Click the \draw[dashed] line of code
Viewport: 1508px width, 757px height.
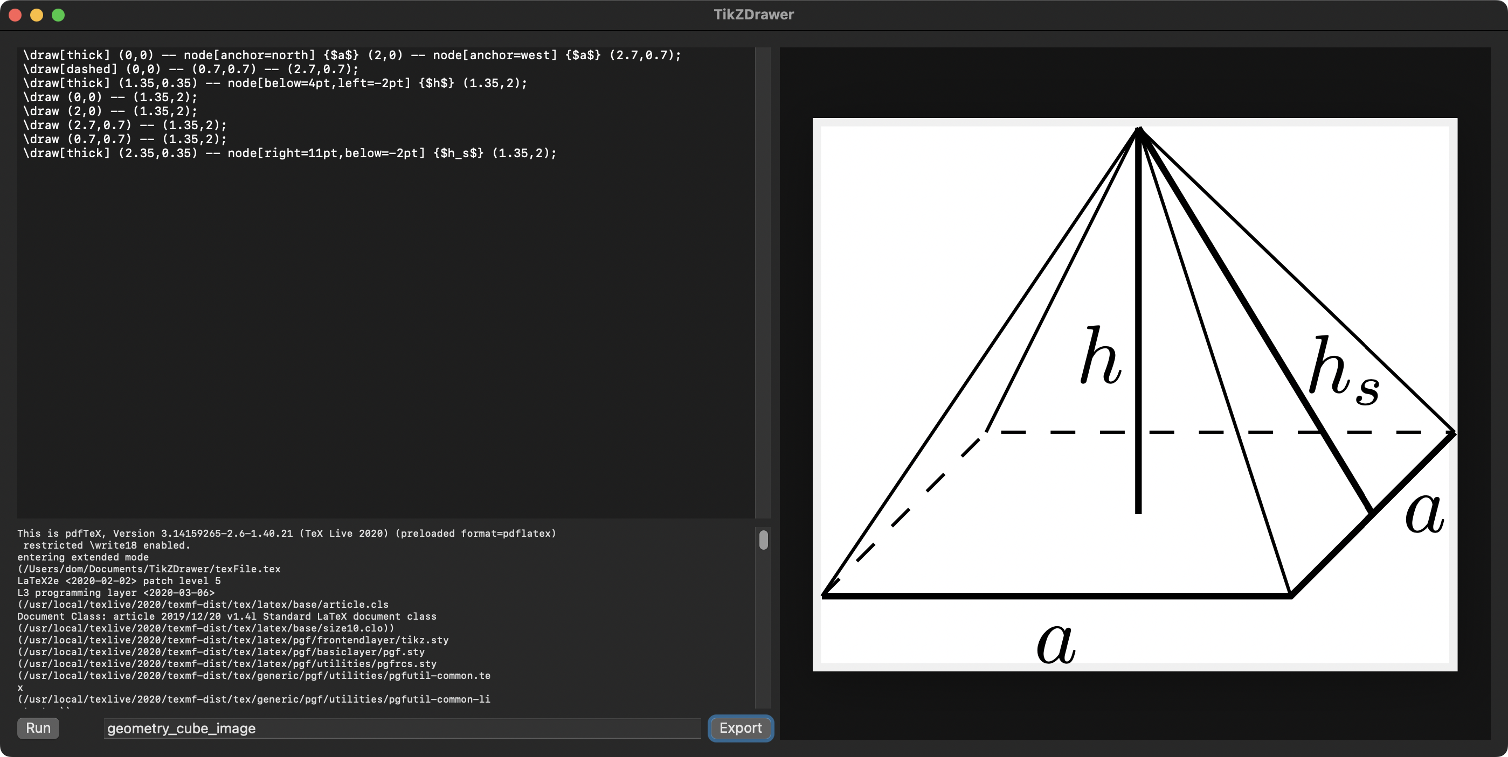(190, 69)
